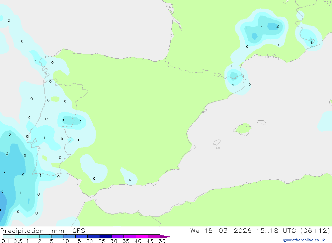Click the 10–15 mm blue legend swatch
The height and width of the screenshot is (243, 332).
tap(69, 236)
